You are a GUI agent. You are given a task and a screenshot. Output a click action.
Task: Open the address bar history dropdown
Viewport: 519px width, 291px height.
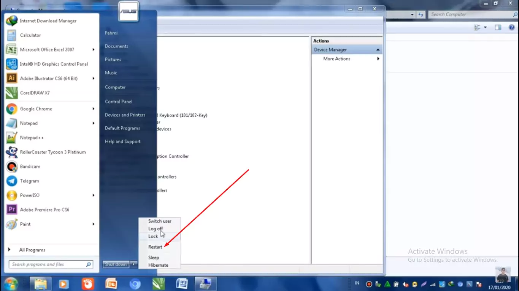(x=413, y=14)
